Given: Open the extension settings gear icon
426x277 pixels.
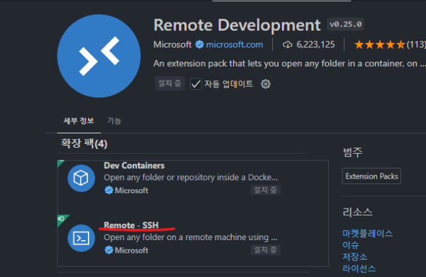Looking at the screenshot, I should (266, 84).
